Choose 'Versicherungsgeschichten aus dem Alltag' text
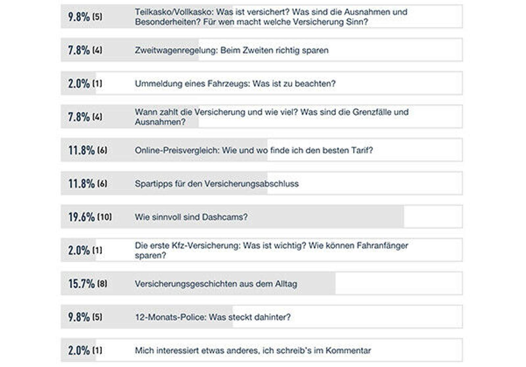Image resolution: width=526 pixels, height=367 pixels. [x=216, y=284]
